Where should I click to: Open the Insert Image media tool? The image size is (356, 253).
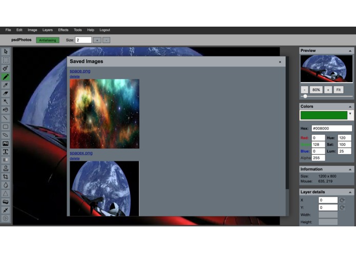[6, 143]
